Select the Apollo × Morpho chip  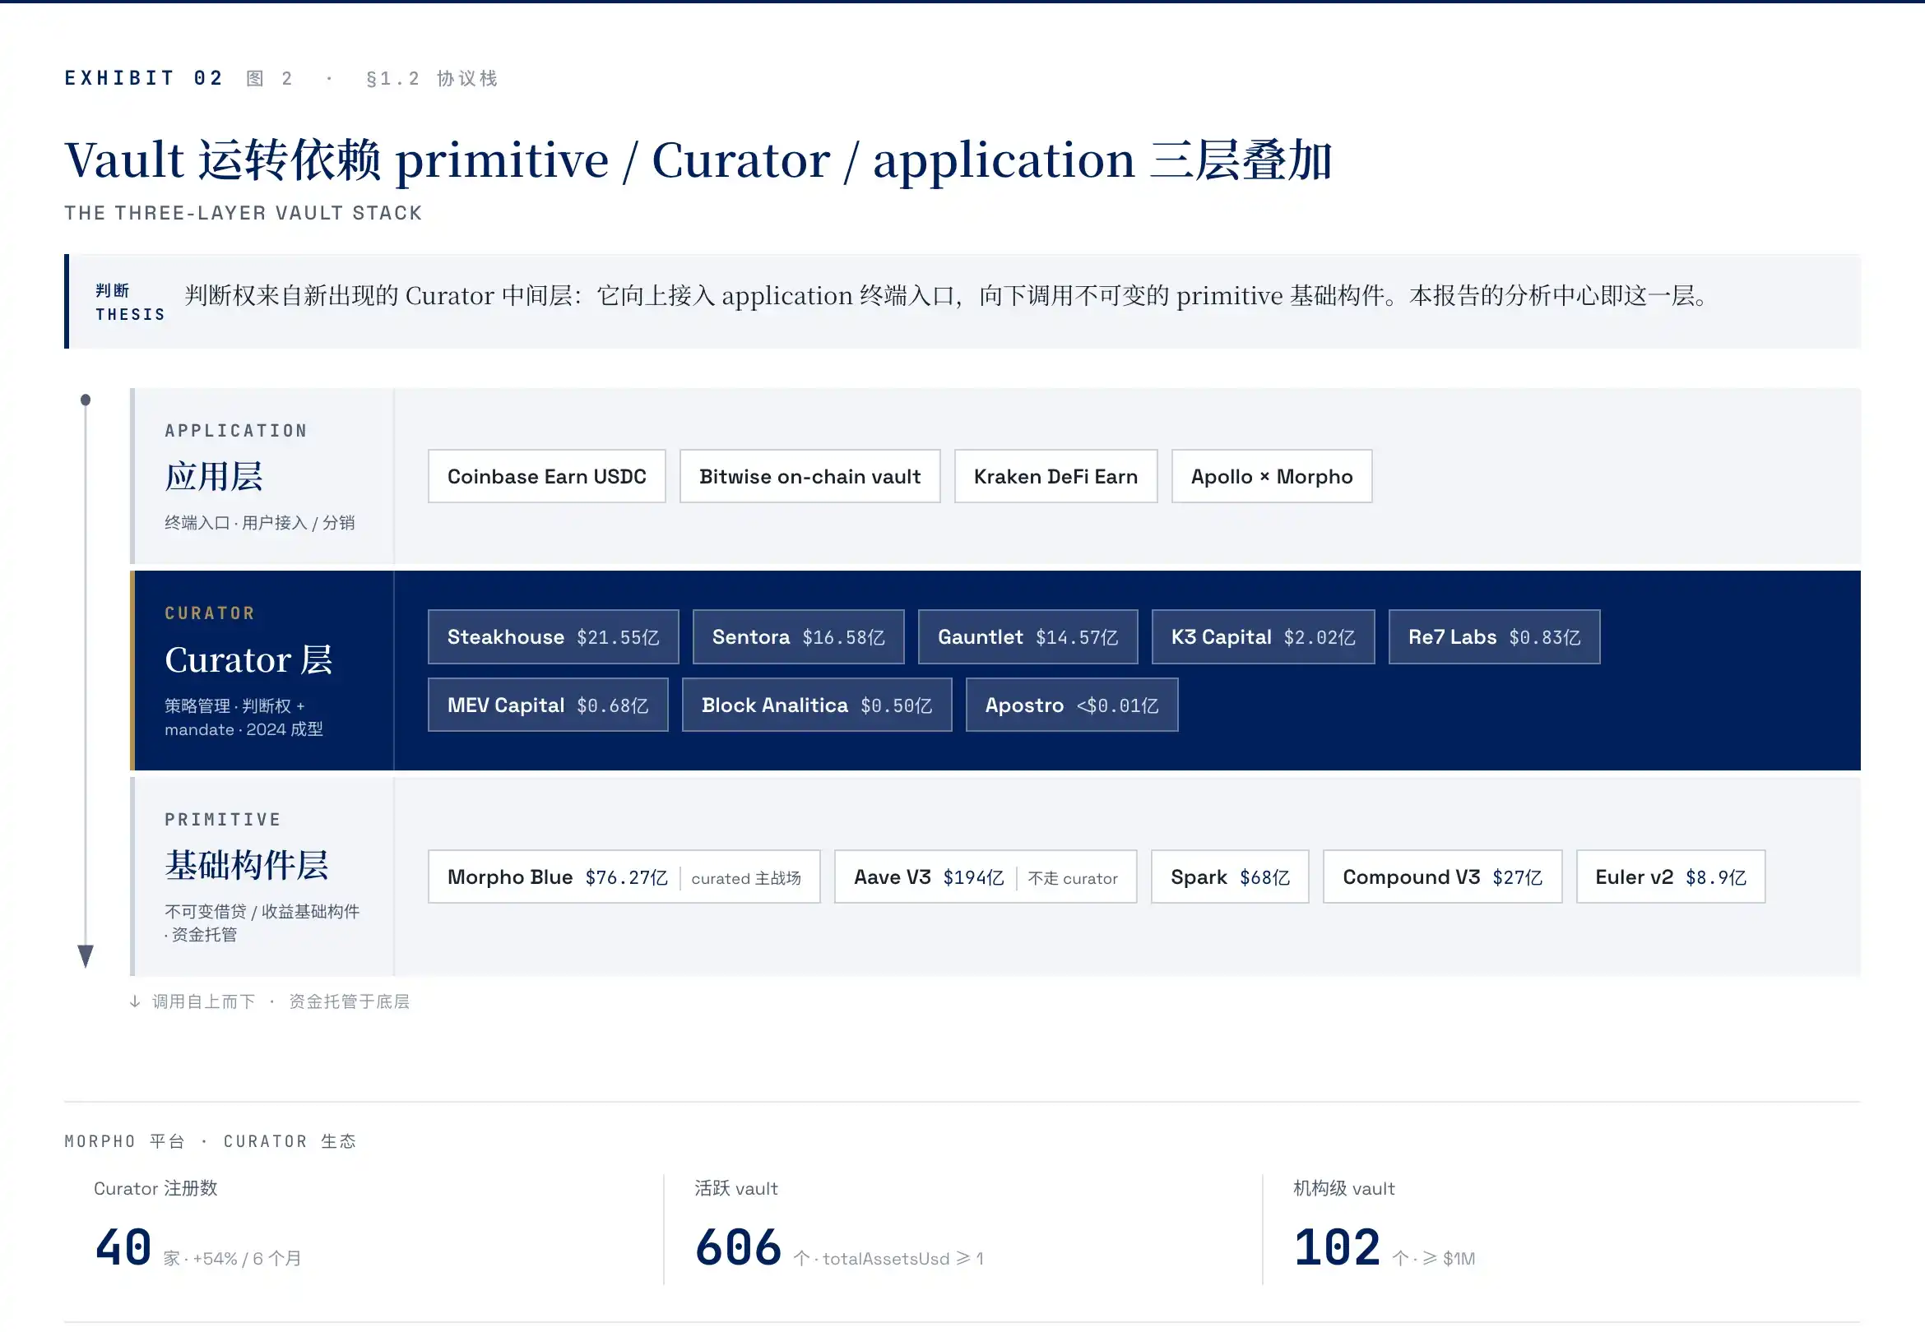coord(1271,477)
